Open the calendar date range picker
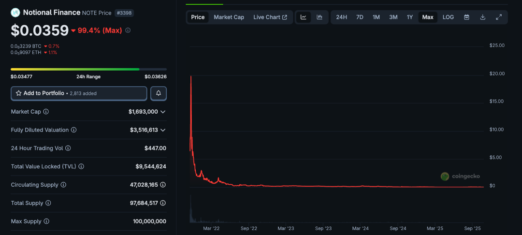Screen dimensions: 522x235 coord(466,17)
